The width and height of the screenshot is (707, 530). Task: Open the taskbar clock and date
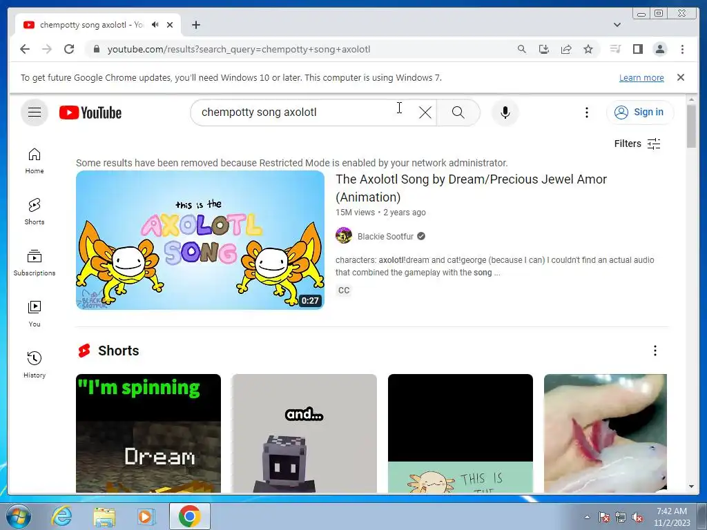tap(672, 517)
